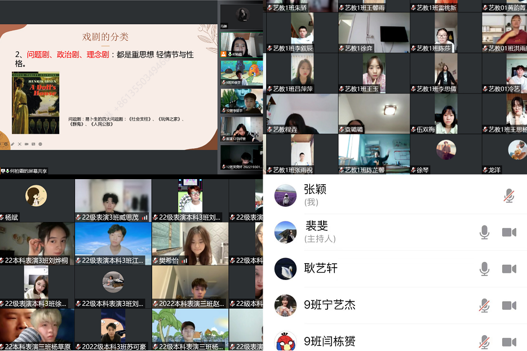Click the muted mic icon on 22级表演3班臧思茂's tile

coord(78,216)
